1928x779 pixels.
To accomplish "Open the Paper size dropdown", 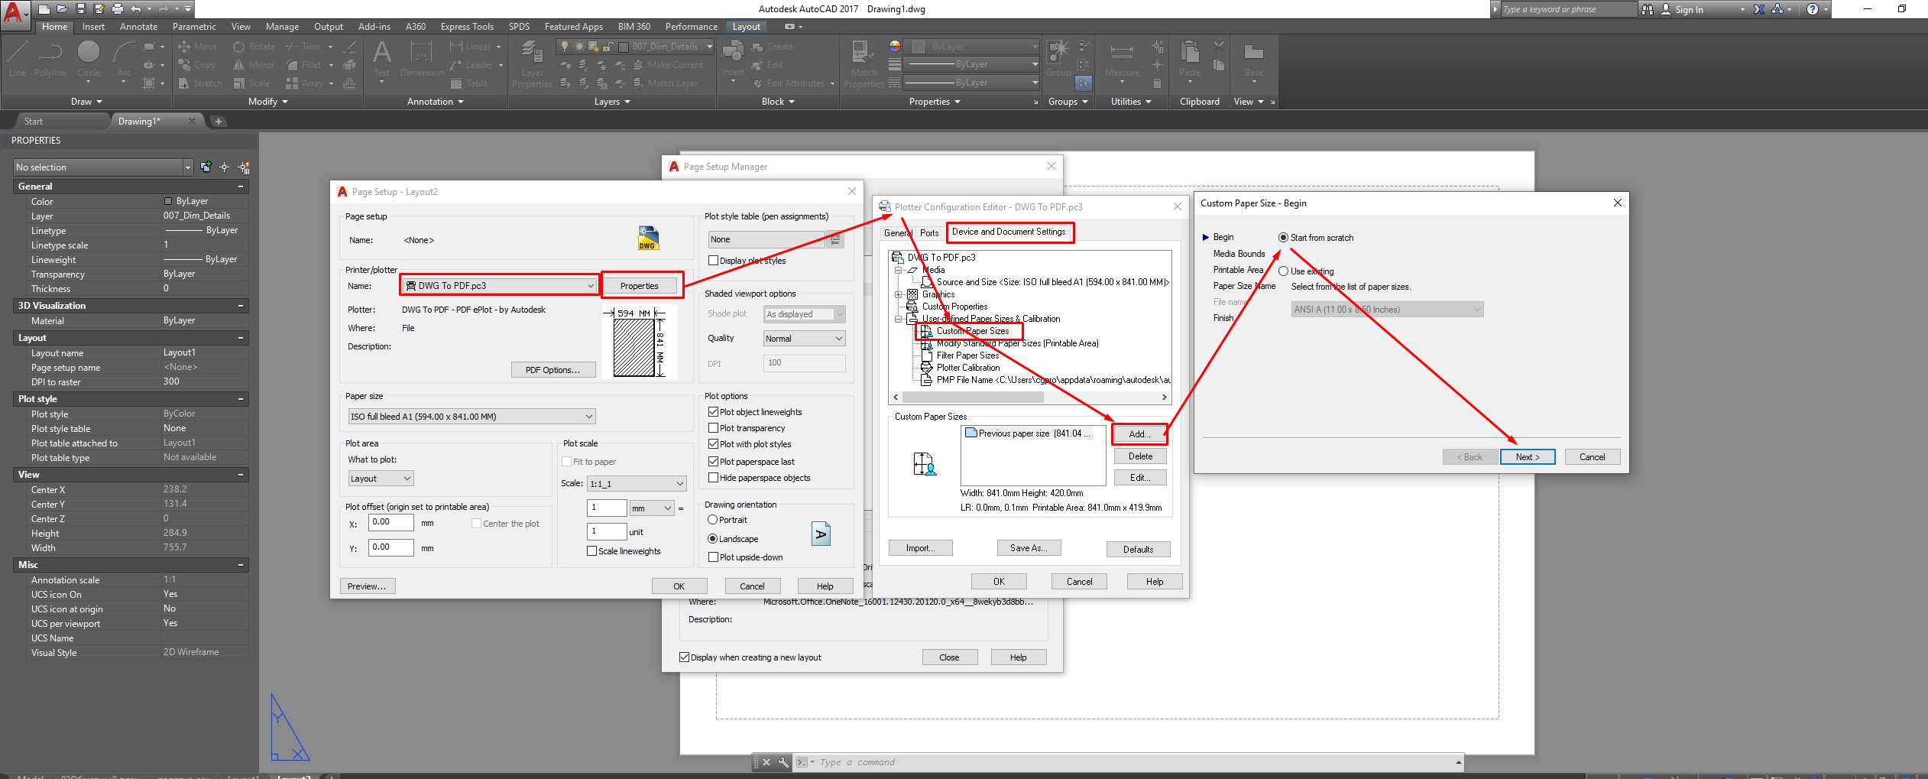I will [471, 417].
